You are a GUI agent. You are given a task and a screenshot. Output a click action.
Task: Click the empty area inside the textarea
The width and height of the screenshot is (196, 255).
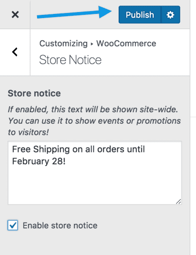point(95,185)
